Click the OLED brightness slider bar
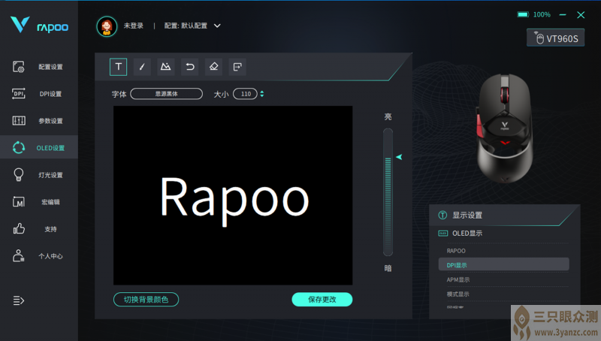 [x=388, y=192]
